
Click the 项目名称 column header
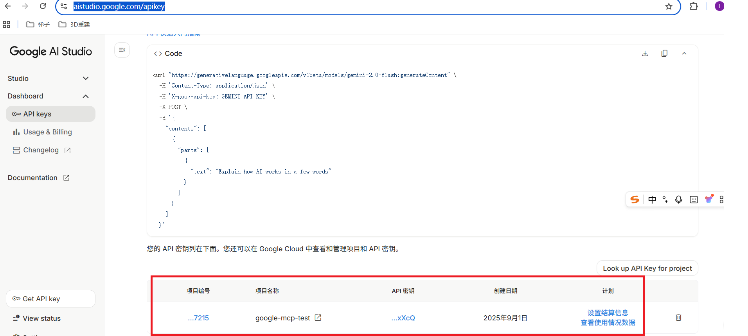267,291
